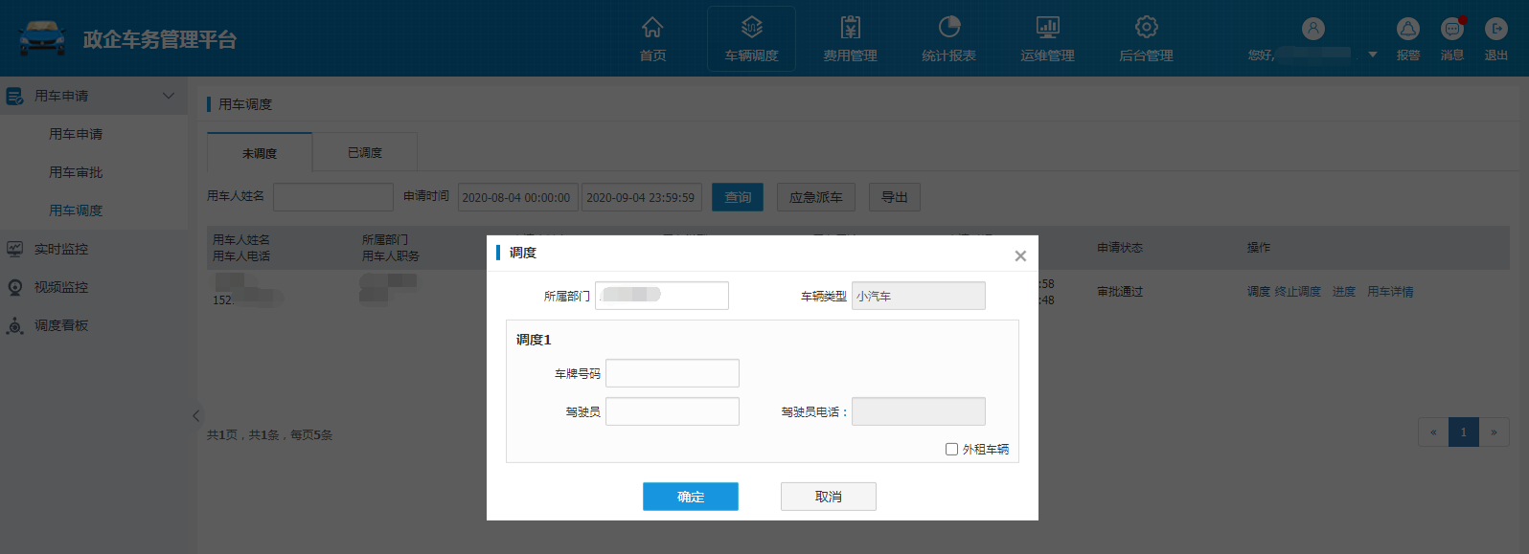Select 用车审批 in sidebar menu
This screenshot has height=554, width=1529.
(x=76, y=172)
